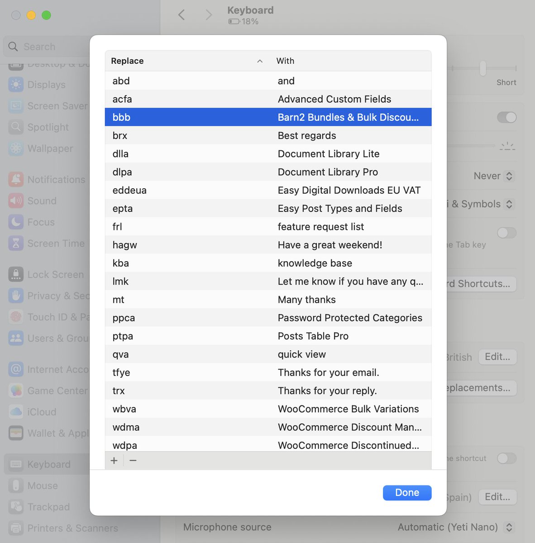Click the Done button
Screen dimensions: 535x543
407,493
